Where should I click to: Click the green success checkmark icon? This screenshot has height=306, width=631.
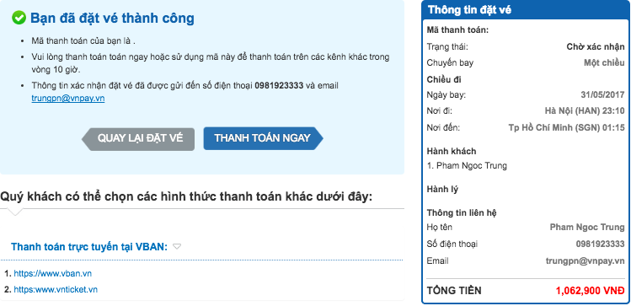point(19,18)
